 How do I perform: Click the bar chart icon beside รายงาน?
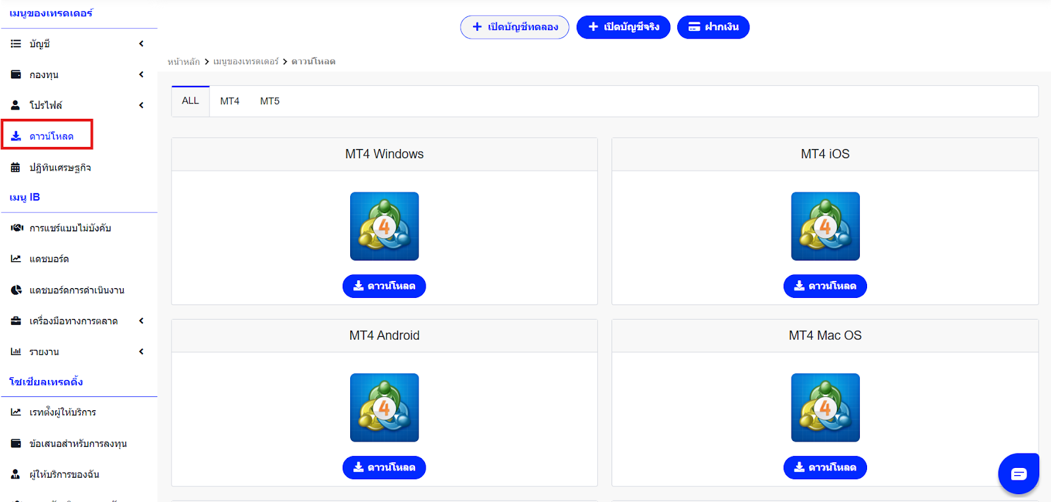click(16, 352)
